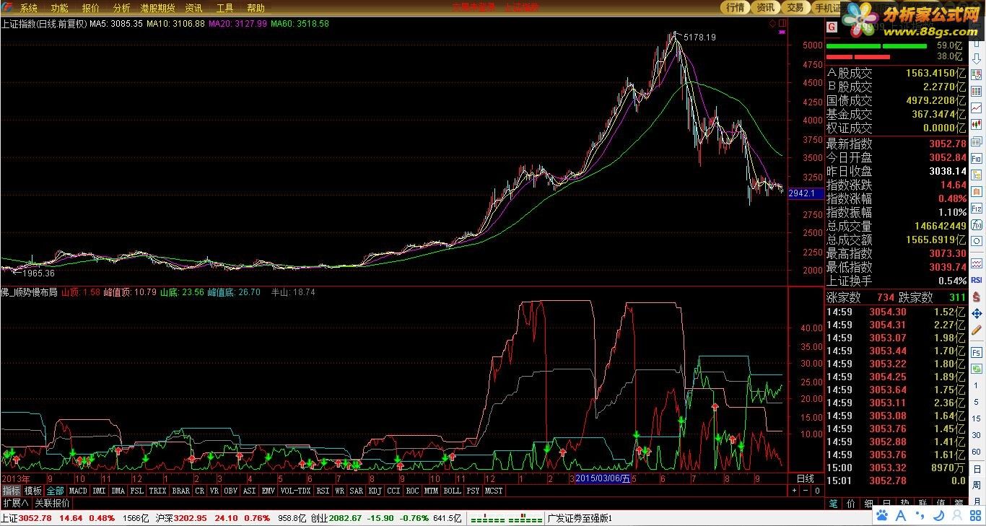
Task: Switch to the candlestick chart icon
Action: click(x=977, y=125)
